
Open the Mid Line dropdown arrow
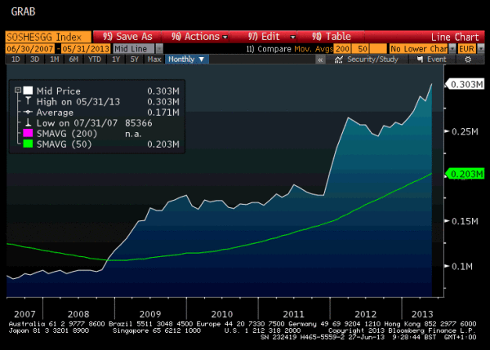point(159,49)
